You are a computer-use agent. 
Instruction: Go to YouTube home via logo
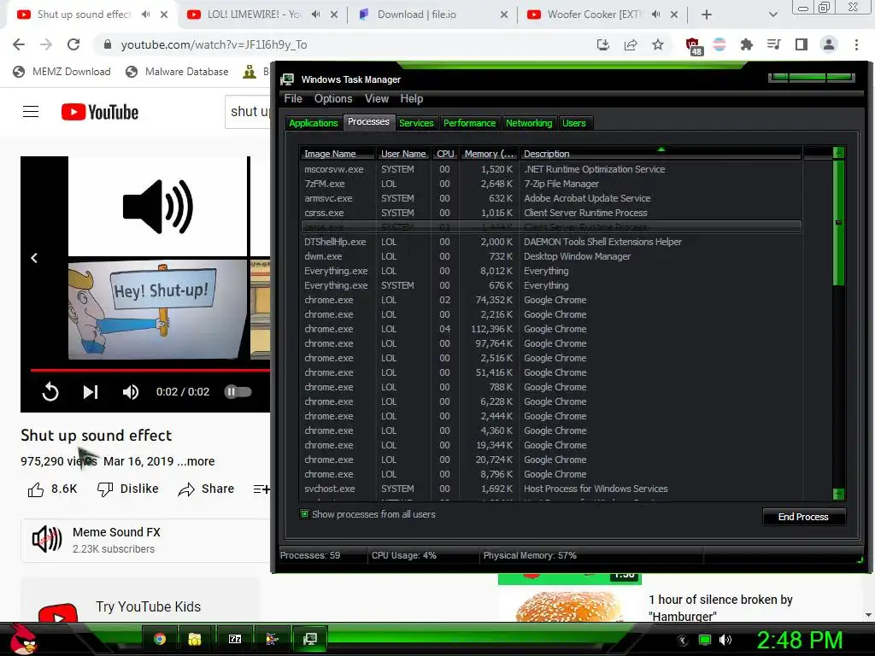click(x=100, y=112)
